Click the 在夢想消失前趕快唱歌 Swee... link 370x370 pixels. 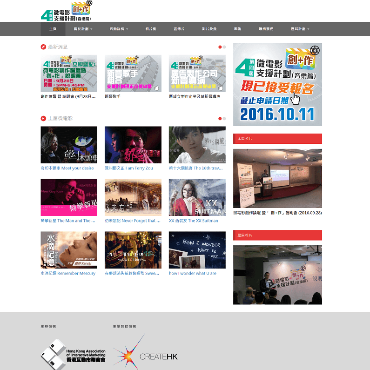(x=132, y=273)
